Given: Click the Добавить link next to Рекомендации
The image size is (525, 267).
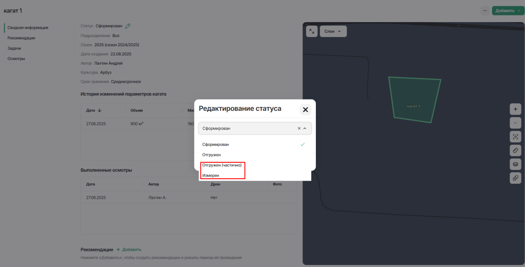Looking at the screenshot, I should coord(129,250).
